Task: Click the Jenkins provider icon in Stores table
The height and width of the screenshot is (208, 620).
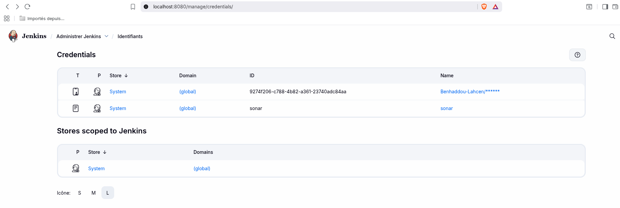Action: (x=76, y=168)
